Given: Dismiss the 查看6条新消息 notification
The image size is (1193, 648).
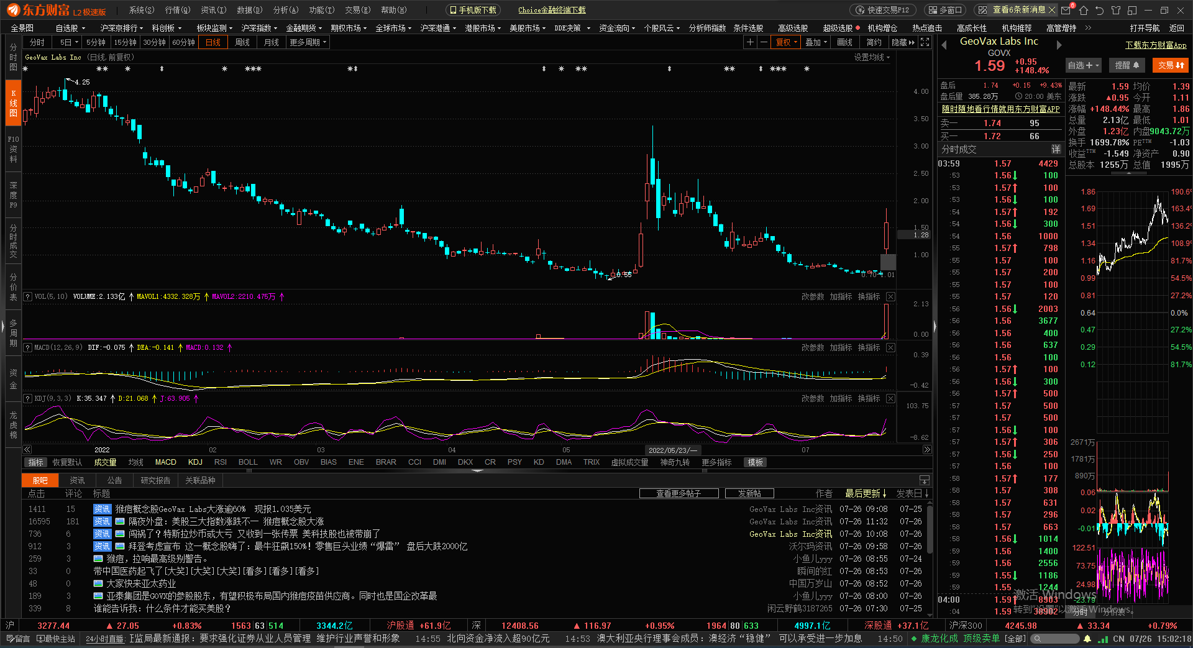Looking at the screenshot, I should click(x=1052, y=10).
